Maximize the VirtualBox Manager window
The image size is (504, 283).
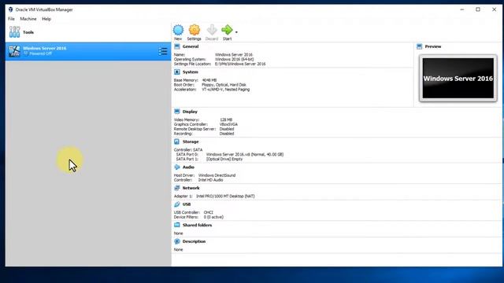[478, 9]
